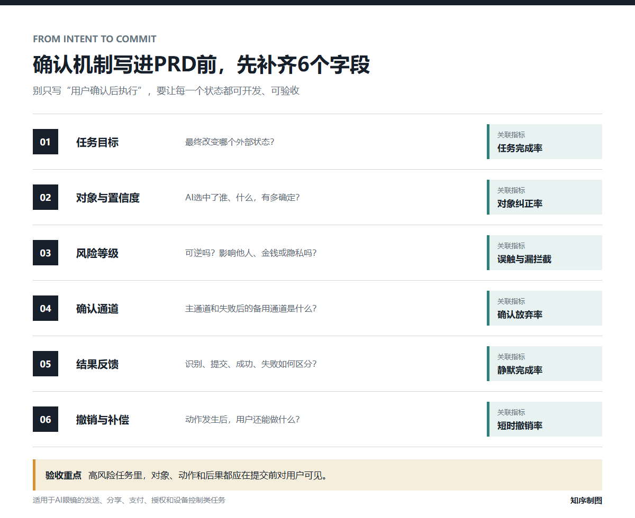This screenshot has height=518, width=635.
Task: Click the metric card 对象纠正率
Action: pos(545,197)
